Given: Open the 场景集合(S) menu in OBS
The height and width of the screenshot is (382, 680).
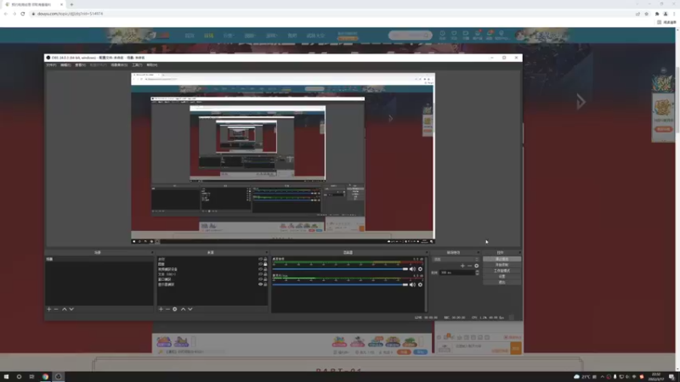Looking at the screenshot, I should 119,65.
